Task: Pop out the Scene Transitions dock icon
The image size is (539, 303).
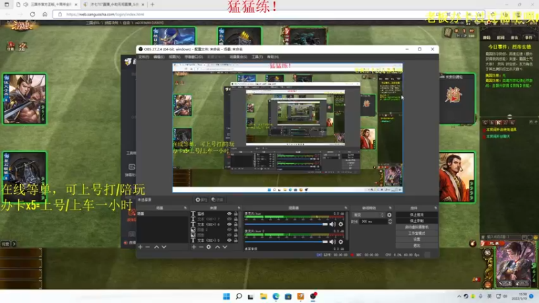Action: point(390,208)
